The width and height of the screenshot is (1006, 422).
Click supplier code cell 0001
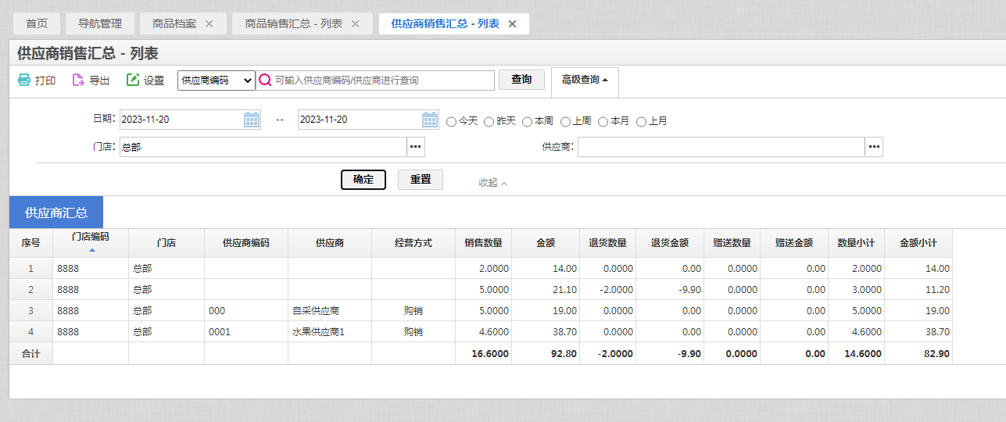click(246, 332)
